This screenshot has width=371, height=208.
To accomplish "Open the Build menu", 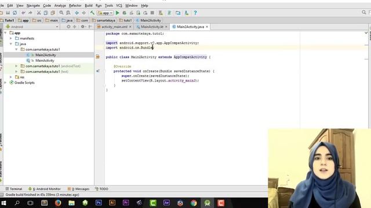I will pos(89,5).
